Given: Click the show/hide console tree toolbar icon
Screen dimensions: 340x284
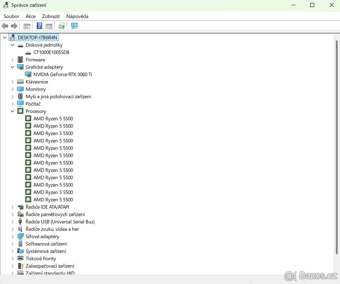Looking at the screenshot, I should [x=27, y=26].
